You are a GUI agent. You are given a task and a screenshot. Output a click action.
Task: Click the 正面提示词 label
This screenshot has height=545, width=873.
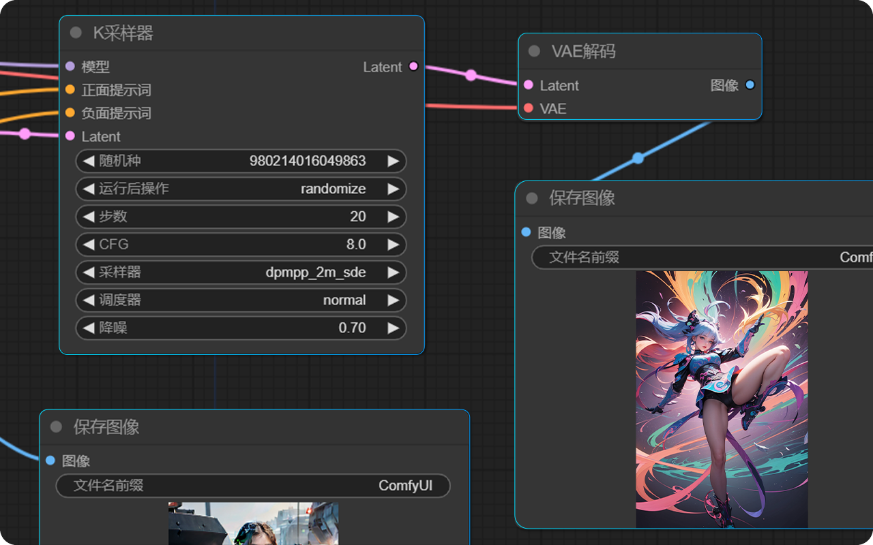117,90
